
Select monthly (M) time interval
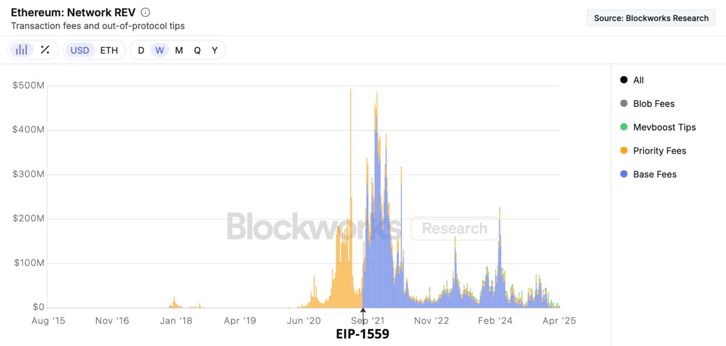tap(179, 50)
